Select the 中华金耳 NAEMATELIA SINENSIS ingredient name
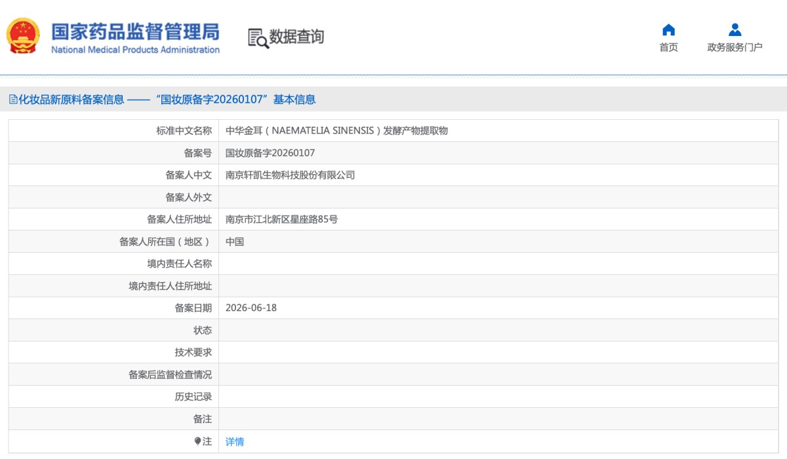787x459 pixels. pos(336,131)
